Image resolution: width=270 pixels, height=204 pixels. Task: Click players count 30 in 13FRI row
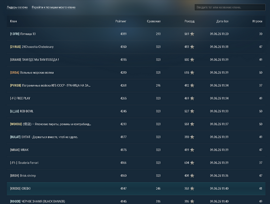pos(261,34)
